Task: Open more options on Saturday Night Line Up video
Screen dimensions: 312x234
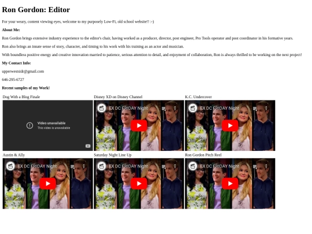Action: click(x=175, y=166)
